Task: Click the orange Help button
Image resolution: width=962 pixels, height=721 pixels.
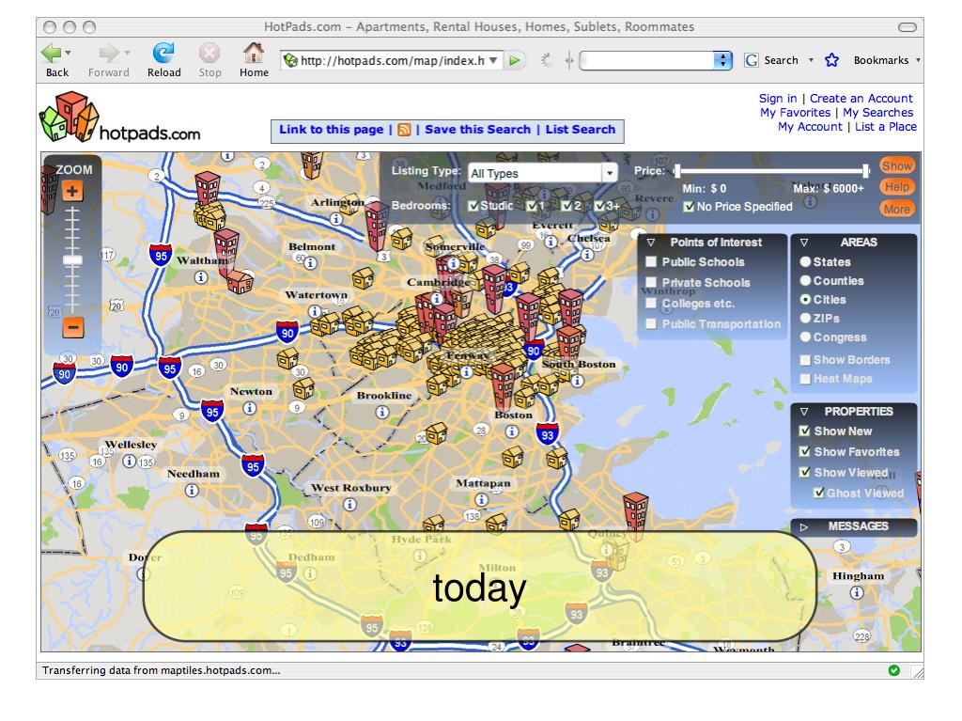Action: [x=897, y=187]
